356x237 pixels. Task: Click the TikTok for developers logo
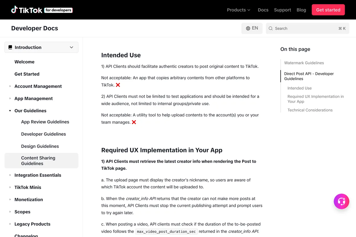[x=42, y=10]
